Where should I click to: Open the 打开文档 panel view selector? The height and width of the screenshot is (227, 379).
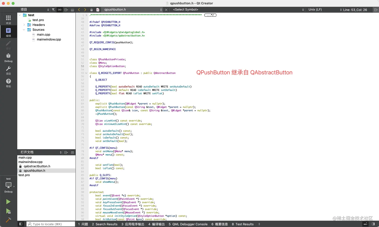point(41,152)
